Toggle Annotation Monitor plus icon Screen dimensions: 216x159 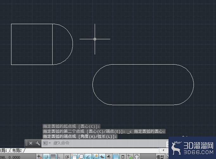tap(137, 157)
